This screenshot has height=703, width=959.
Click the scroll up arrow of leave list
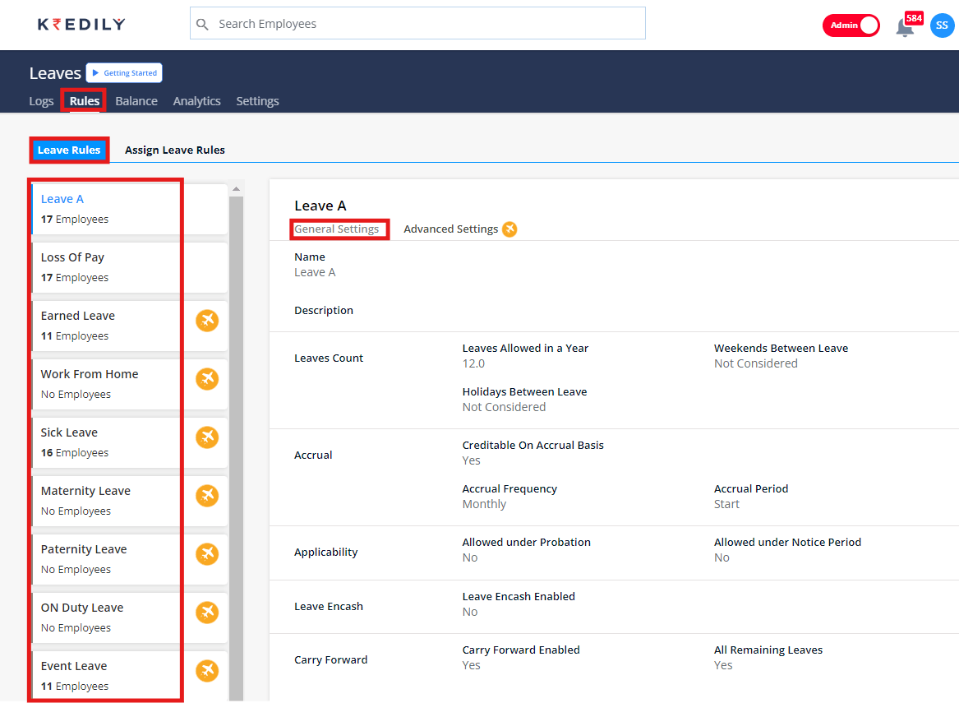(237, 189)
